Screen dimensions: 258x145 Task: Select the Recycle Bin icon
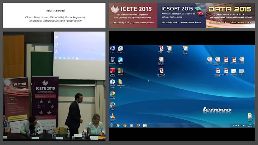coord(113,60)
